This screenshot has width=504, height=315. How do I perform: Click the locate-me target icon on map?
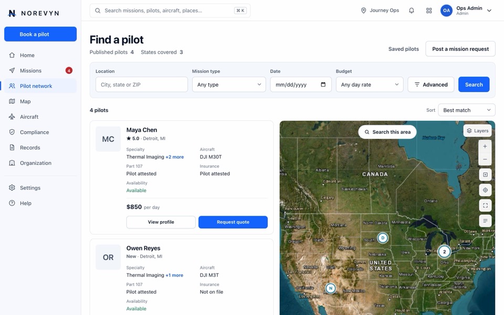click(x=485, y=190)
